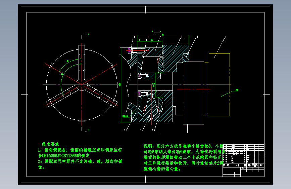Select the note line starting 1：齿轮装配后

(x=80, y=150)
